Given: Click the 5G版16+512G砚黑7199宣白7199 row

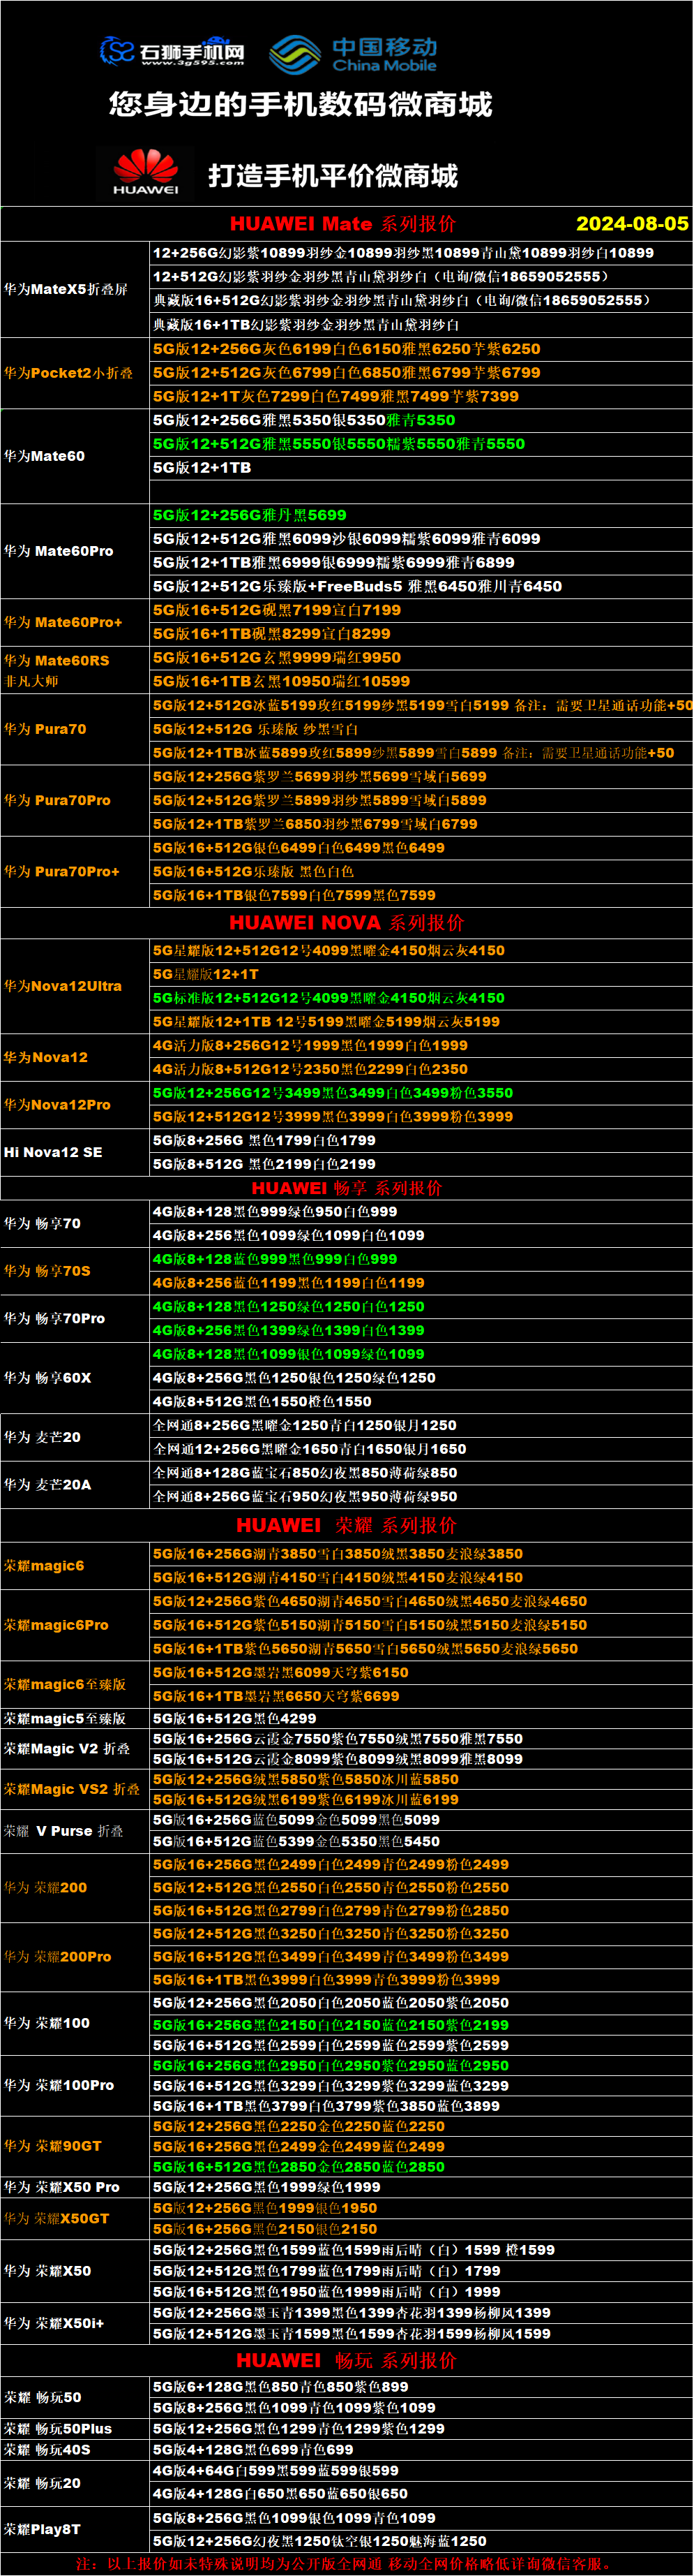Looking at the screenshot, I should tap(421, 610).
